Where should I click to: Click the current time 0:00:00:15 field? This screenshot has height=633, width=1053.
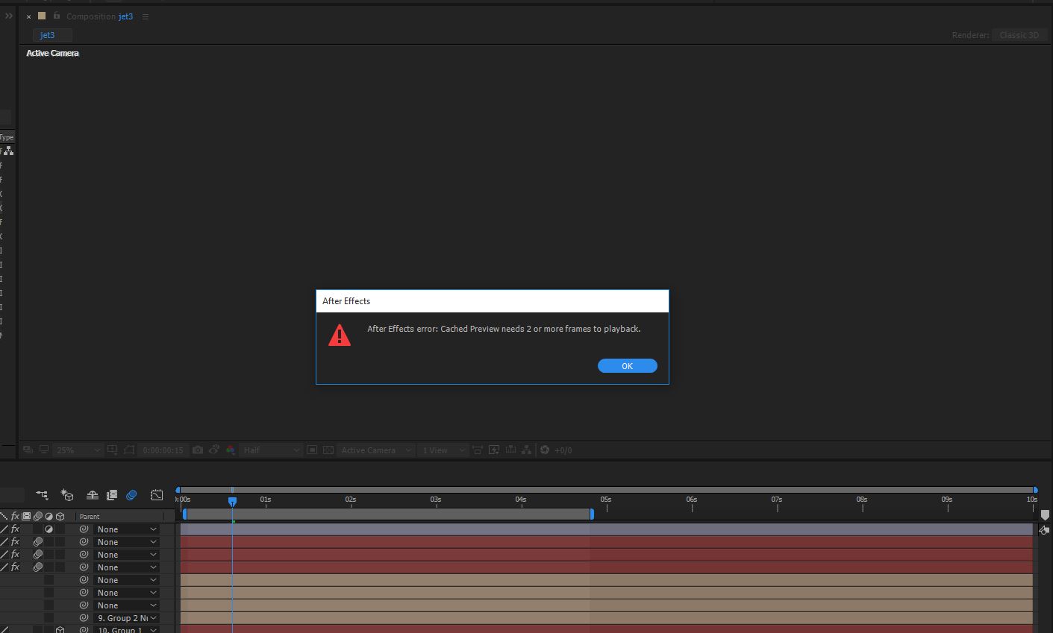163,450
